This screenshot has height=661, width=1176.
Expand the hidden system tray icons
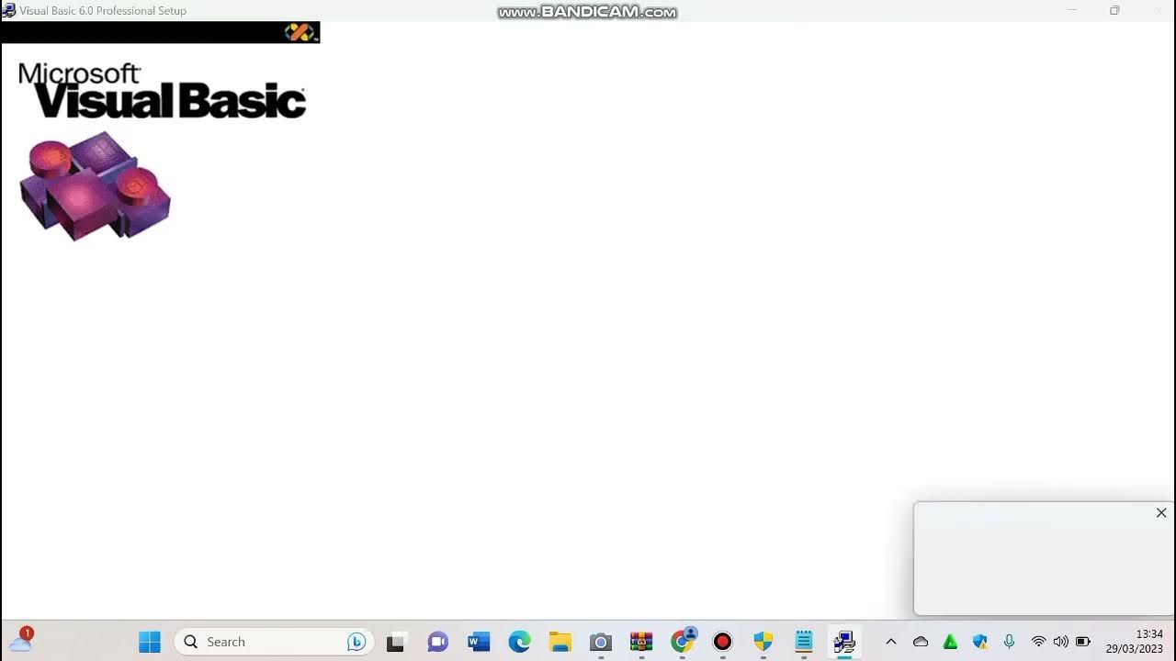[890, 642]
